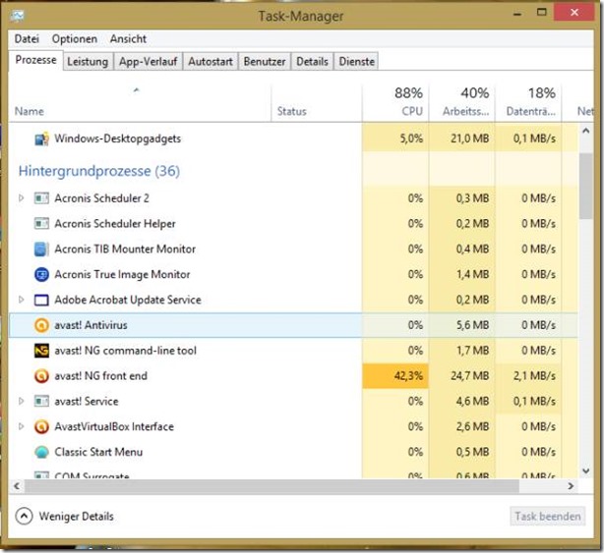Select Windows-Desktopgadgets process name
604x553 pixels.
point(117,138)
